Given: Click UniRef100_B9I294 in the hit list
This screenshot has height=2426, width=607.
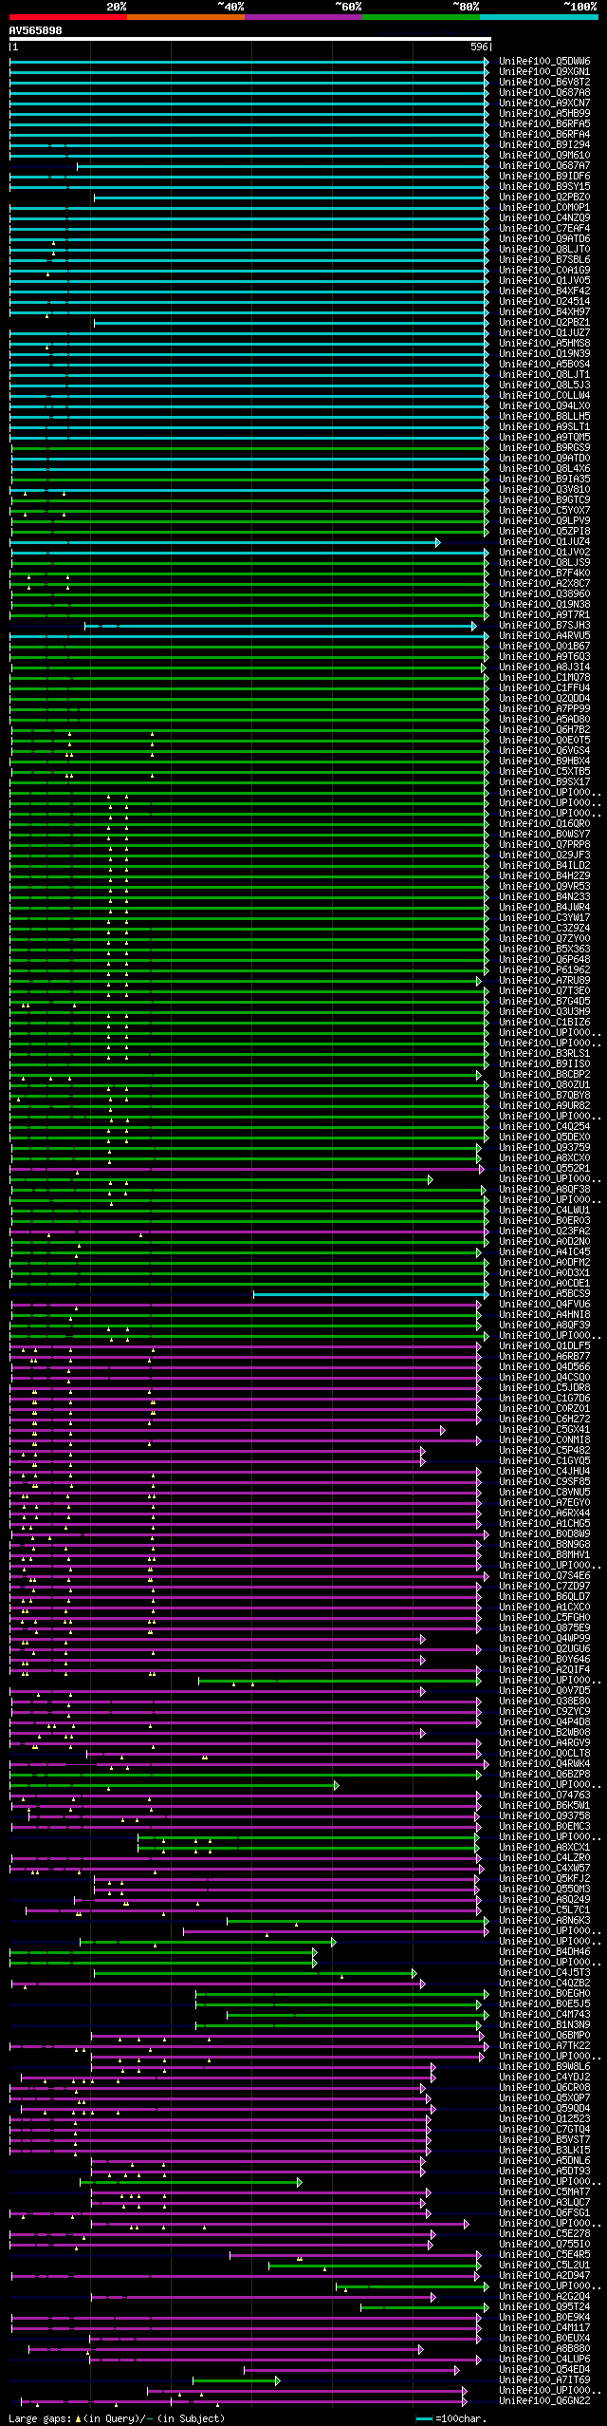Looking at the screenshot, I should (x=544, y=145).
